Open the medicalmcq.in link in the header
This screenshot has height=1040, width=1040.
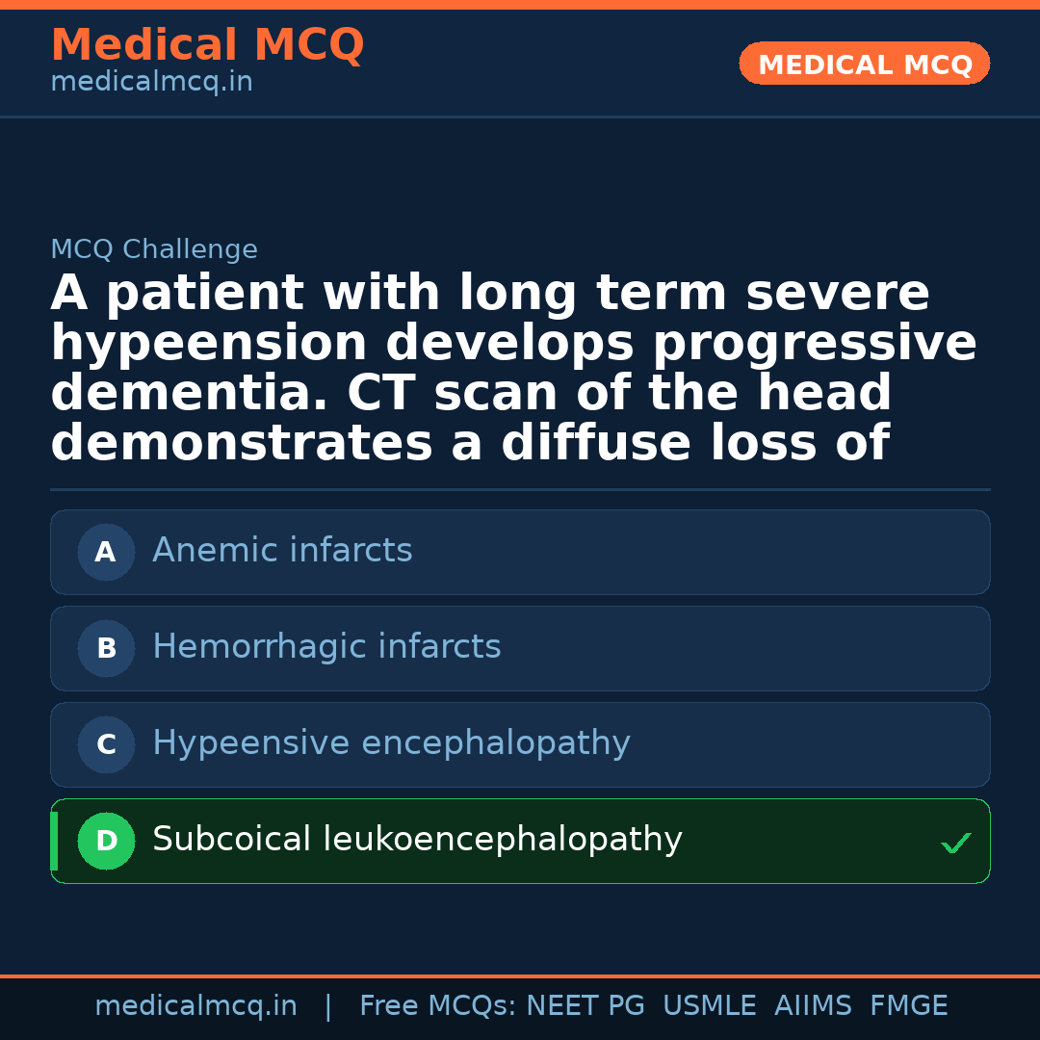pos(151,83)
